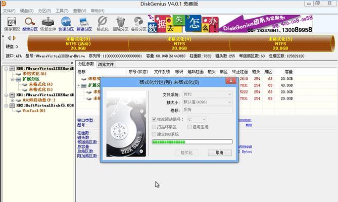The width and height of the screenshot is (338, 202).
Task: Click the 文件系统 column header
Action: pyautogui.click(x=162, y=72)
